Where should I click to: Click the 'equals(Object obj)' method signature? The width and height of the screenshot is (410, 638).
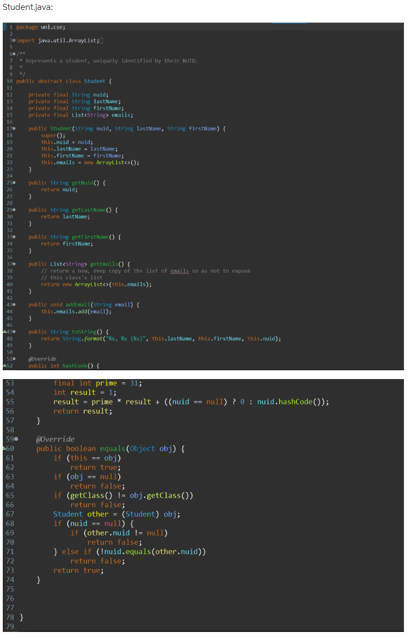[x=138, y=449]
